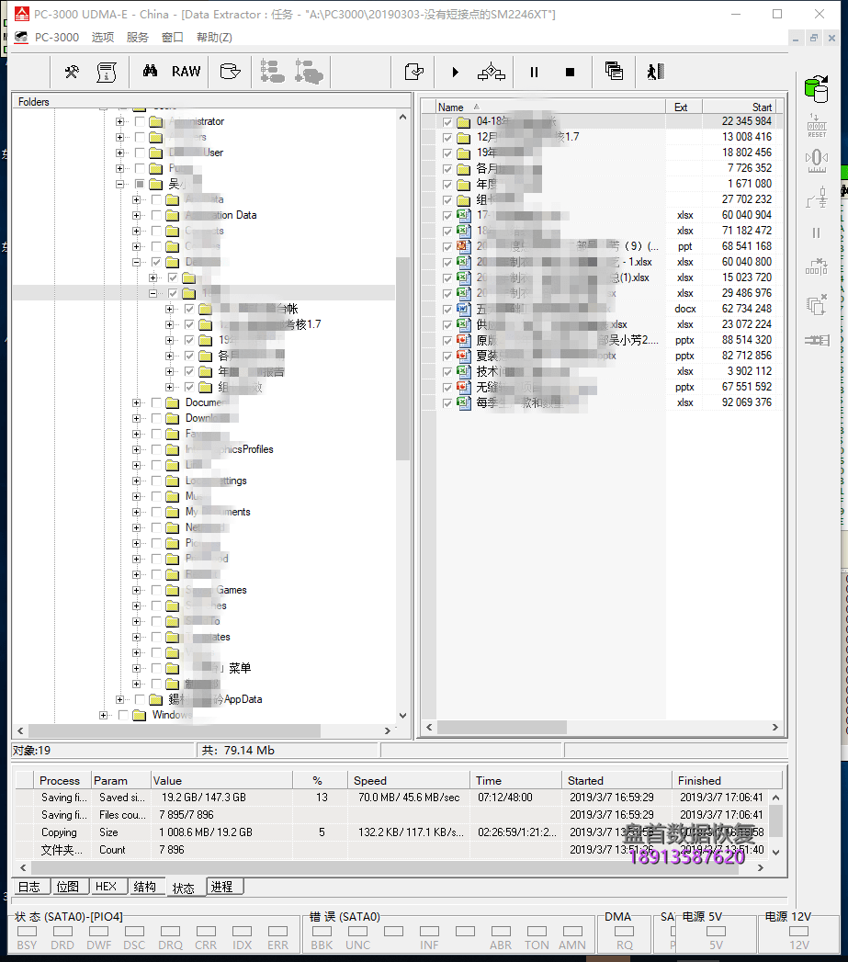Expand the 菜单 folder node
Viewport: 848px width, 962px height.
coord(136,668)
